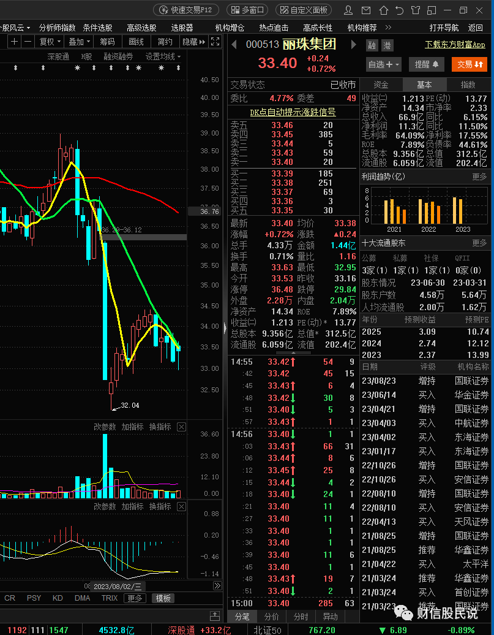Viewport: 494px width, 635px height.
Task: Zoom in chart with plus icon
Action: (15, 41)
